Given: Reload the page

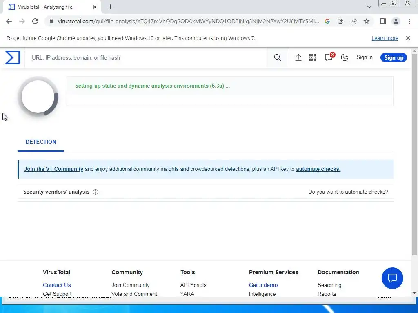Looking at the screenshot, I should point(35,21).
